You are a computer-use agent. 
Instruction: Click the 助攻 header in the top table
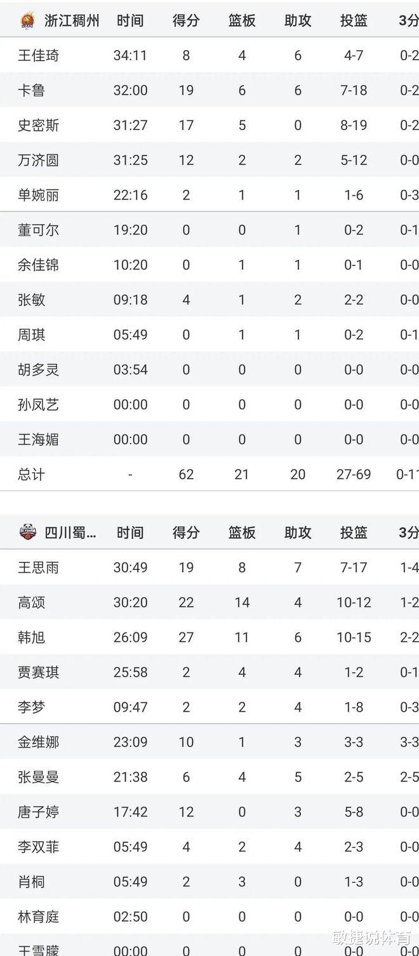pyautogui.click(x=298, y=20)
